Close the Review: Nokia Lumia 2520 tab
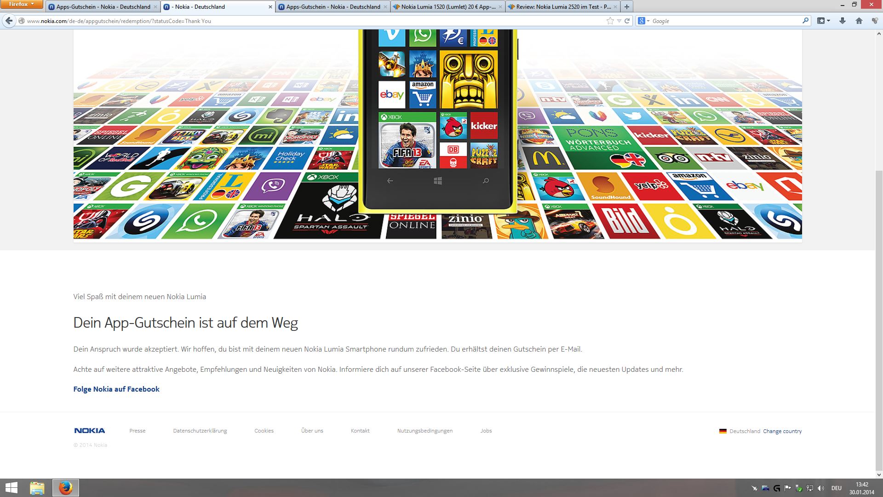The image size is (883, 497). pyautogui.click(x=615, y=7)
